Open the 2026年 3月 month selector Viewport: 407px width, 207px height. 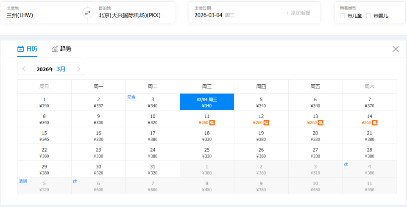point(51,69)
